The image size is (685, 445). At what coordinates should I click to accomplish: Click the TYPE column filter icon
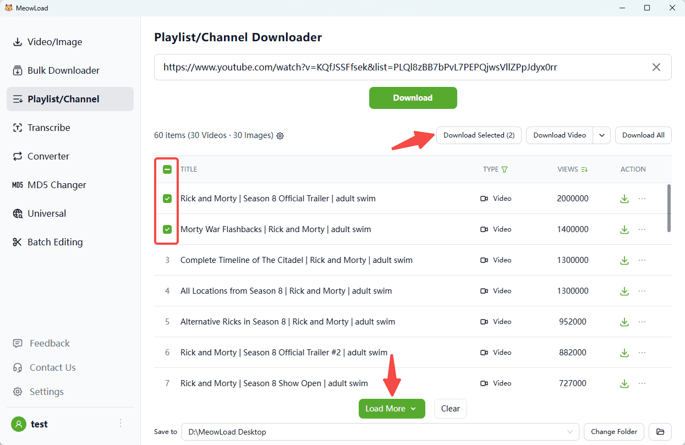point(505,169)
